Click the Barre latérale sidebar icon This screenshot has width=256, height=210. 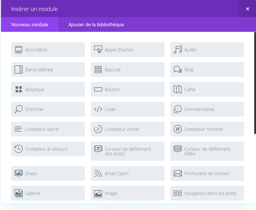(19, 69)
